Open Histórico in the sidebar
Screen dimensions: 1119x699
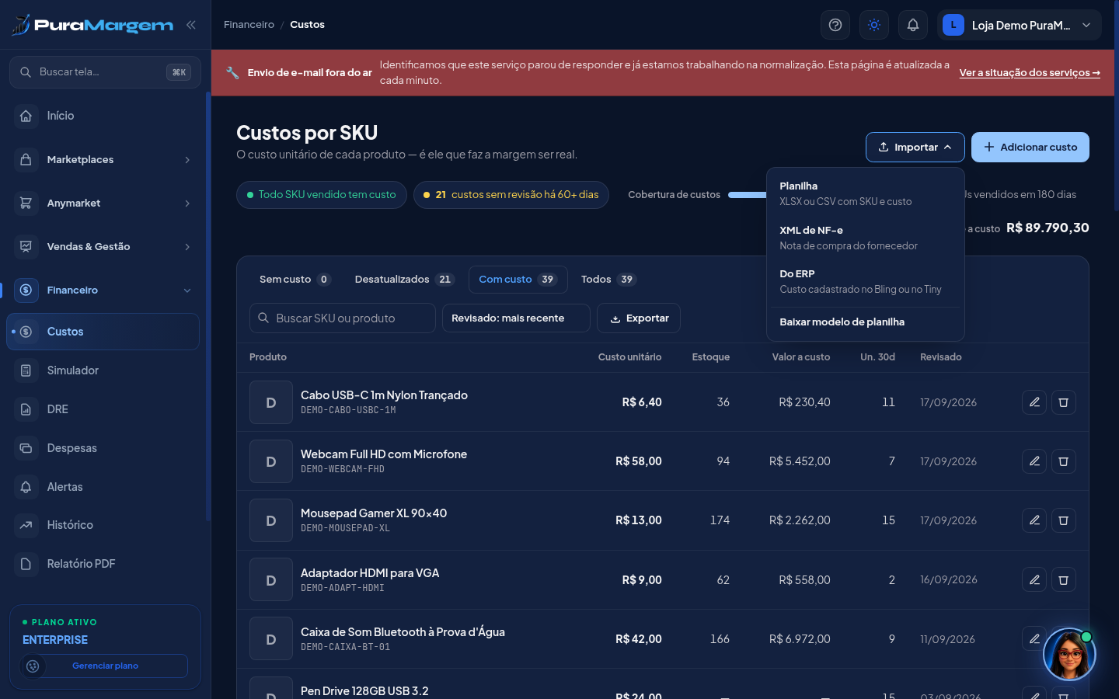point(103,525)
